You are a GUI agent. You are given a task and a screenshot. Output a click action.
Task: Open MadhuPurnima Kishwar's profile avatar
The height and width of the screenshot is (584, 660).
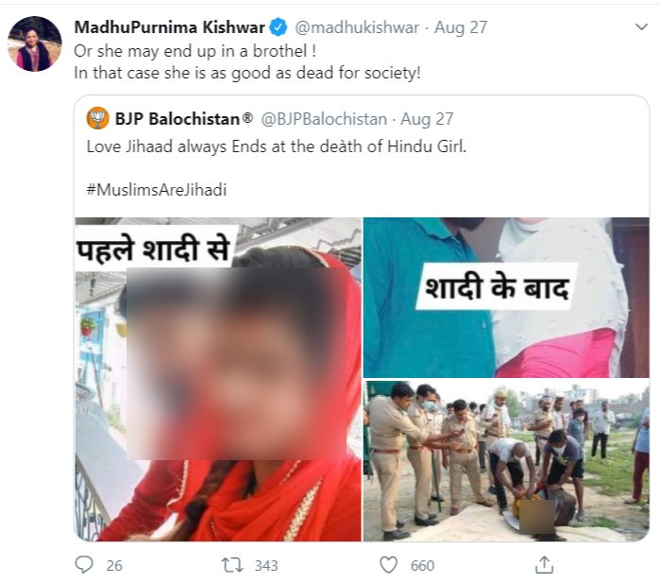(35, 43)
